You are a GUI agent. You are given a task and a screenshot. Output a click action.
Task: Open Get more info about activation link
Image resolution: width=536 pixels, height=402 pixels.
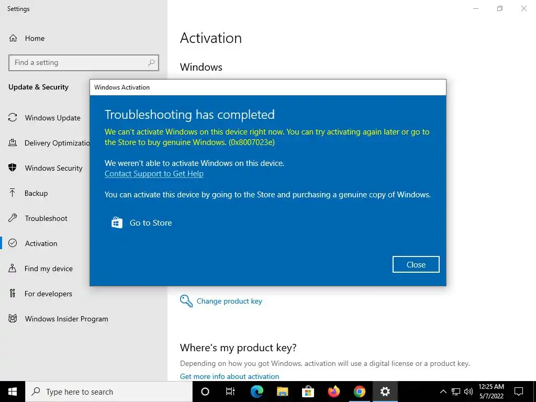229,376
